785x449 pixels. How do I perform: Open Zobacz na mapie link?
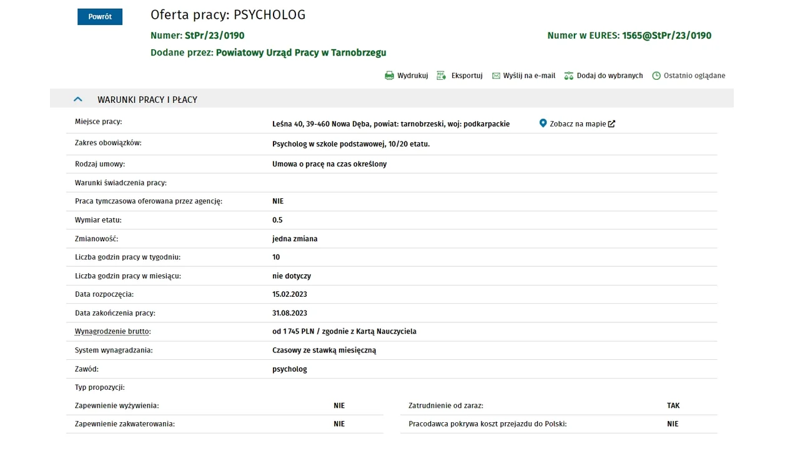578,124
